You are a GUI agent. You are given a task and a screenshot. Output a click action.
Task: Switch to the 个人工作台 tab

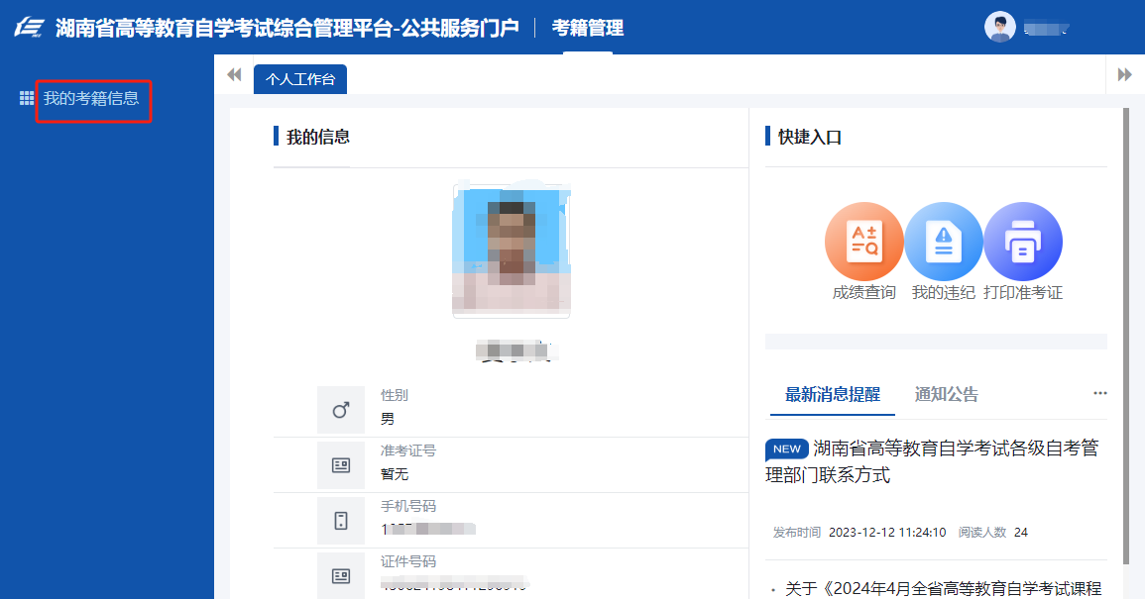[300, 79]
